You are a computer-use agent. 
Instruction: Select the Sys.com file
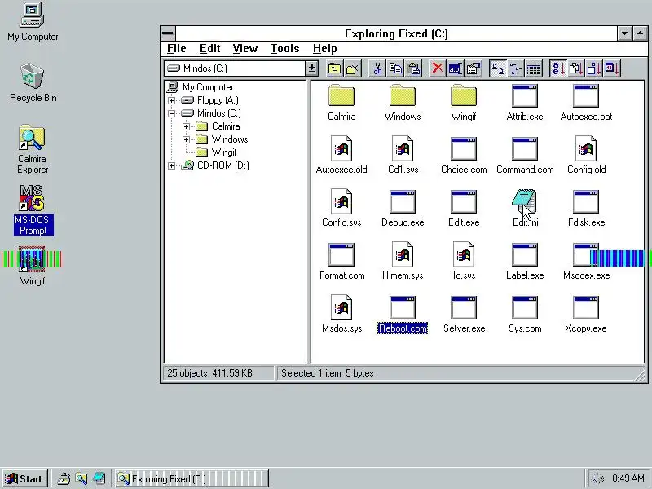click(x=525, y=315)
